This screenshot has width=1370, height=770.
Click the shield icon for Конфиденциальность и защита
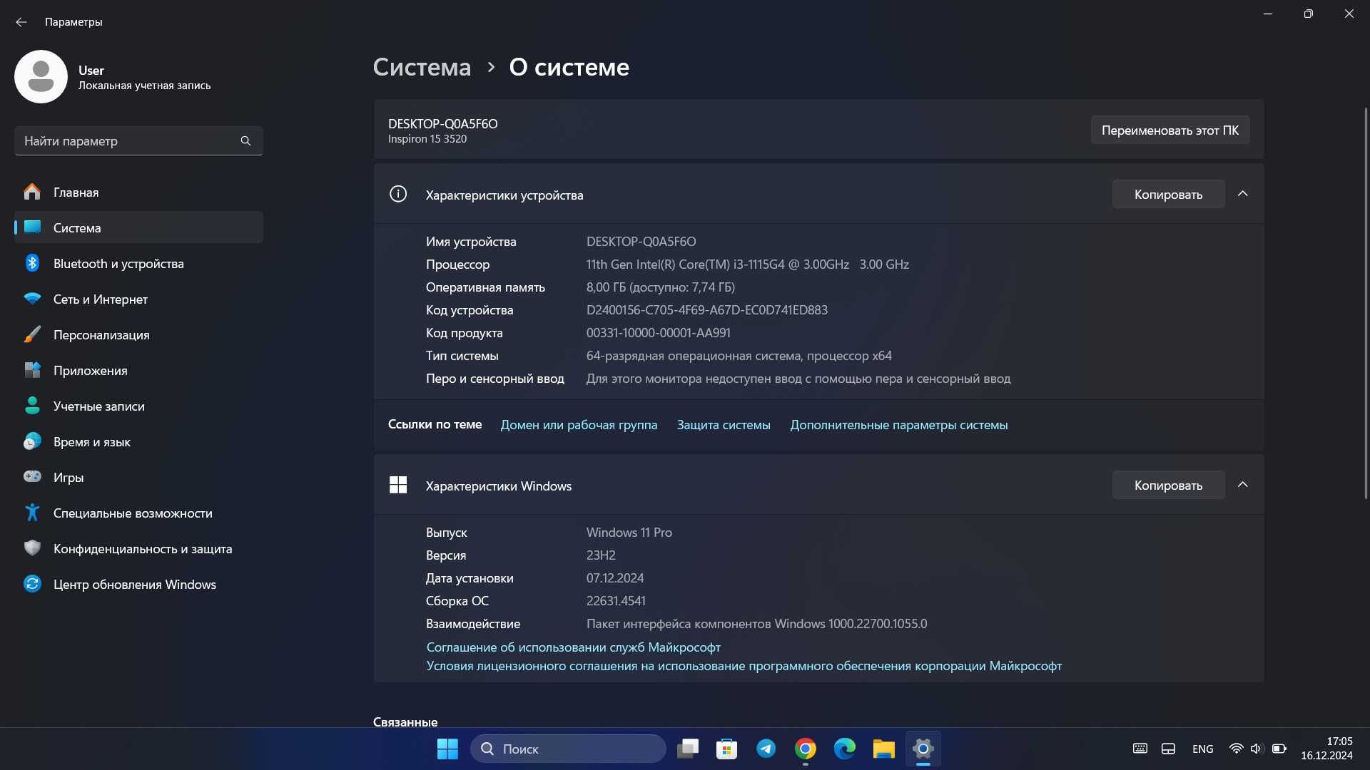[x=32, y=548]
